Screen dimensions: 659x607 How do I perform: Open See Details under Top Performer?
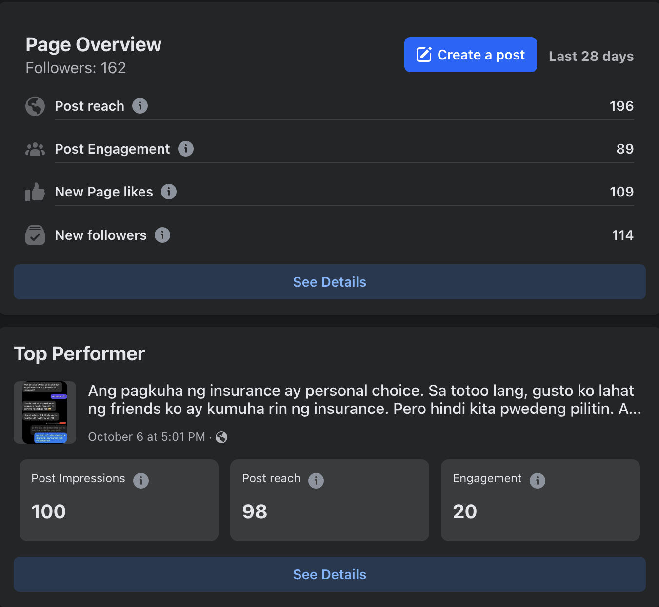330,574
